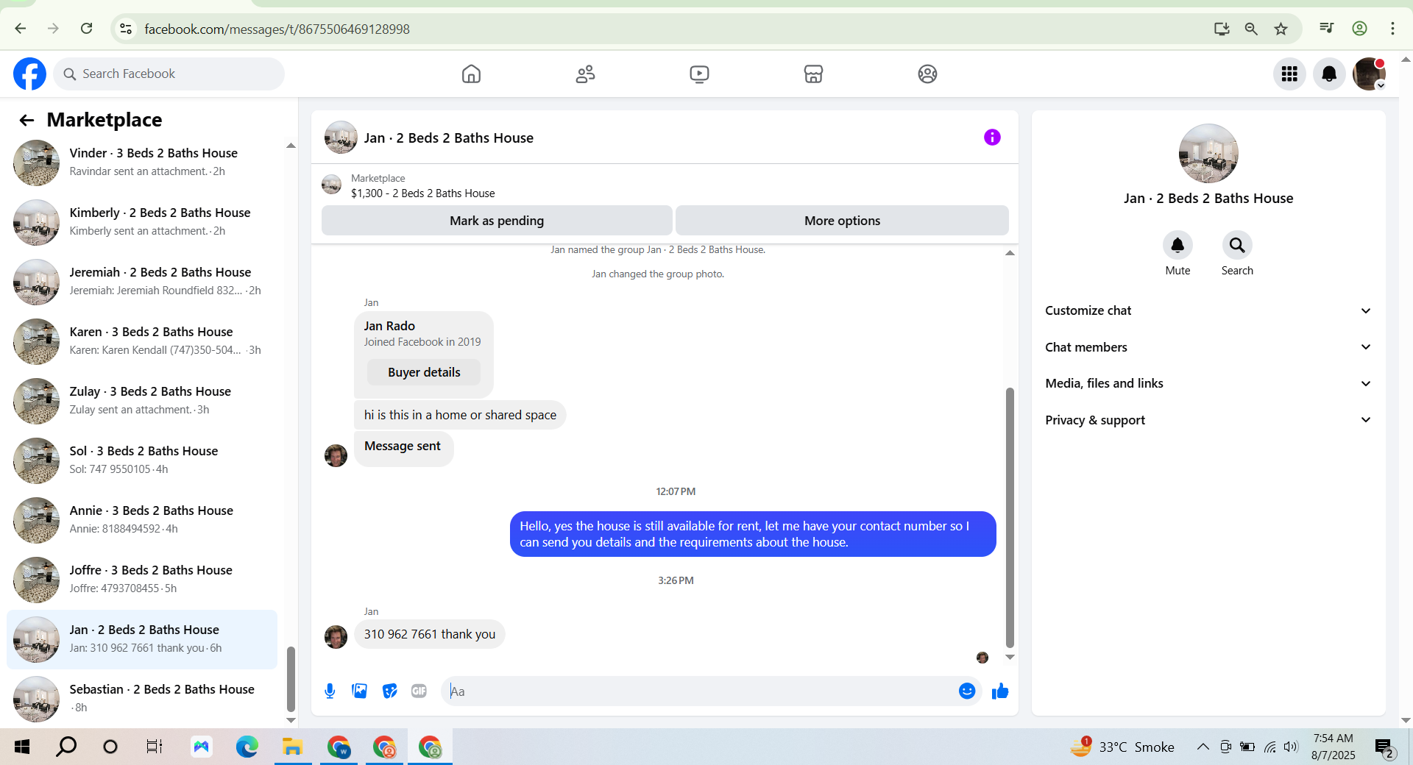The height and width of the screenshot is (765, 1413).
Task: Open browser zoom magnifier icon
Action: (1251, 29)
